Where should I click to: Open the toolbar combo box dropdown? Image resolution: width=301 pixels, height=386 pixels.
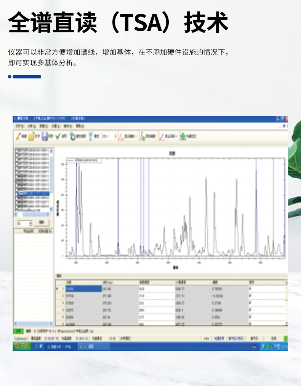(x=115, y=136)
